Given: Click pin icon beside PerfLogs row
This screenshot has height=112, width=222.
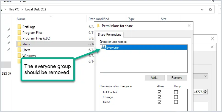Looking at the screenshot, I should click(9, 30).
